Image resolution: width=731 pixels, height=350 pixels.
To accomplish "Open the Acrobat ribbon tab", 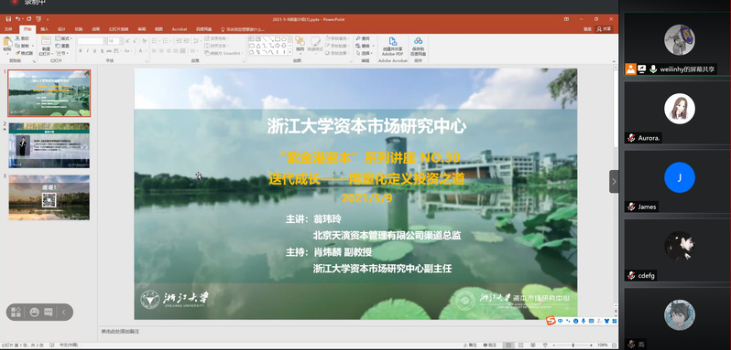I will pos(179,29).
